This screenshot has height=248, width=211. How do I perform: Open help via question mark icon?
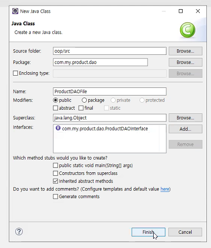point(19,232)
